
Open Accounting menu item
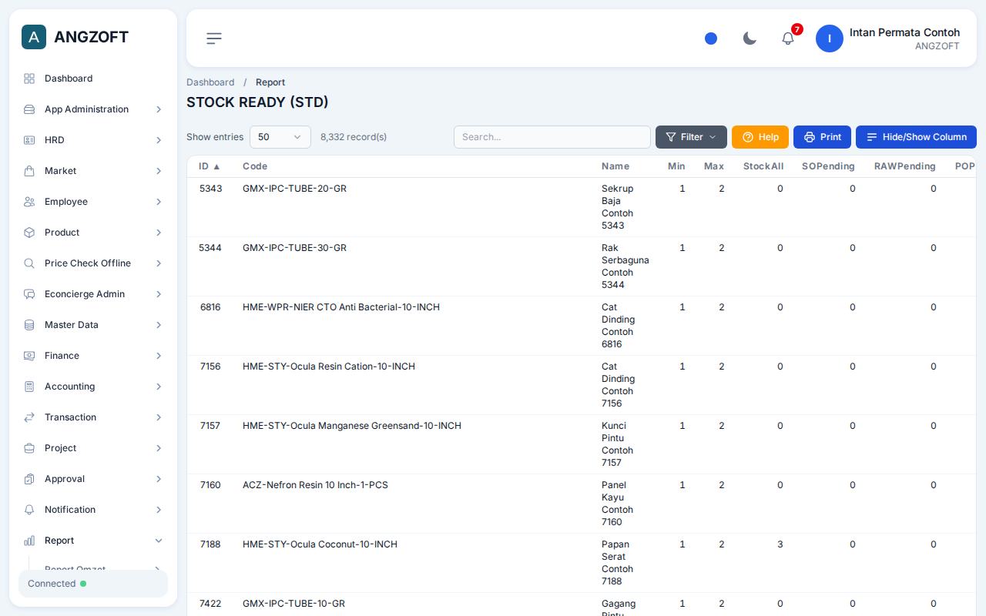(x=93, y=387)
